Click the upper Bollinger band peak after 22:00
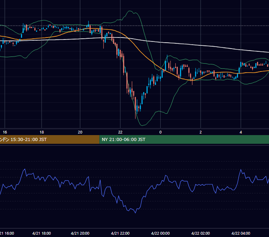 (130, 11)
